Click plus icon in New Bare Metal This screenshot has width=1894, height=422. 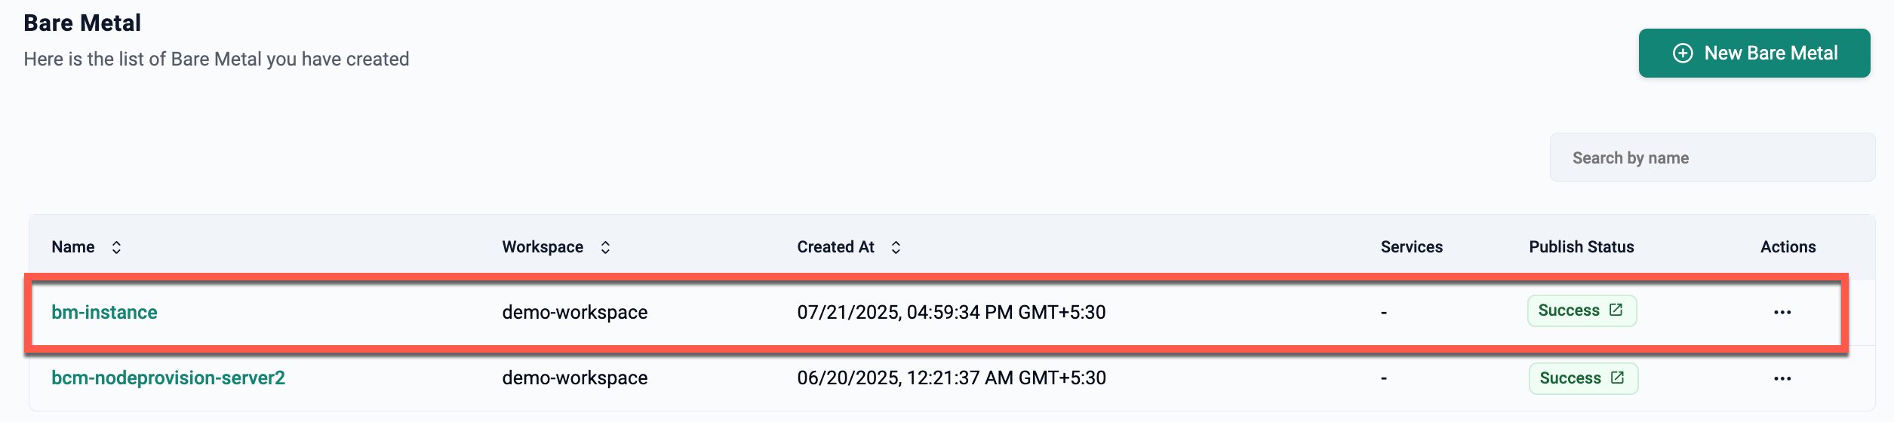click(x=1683, y=54)
